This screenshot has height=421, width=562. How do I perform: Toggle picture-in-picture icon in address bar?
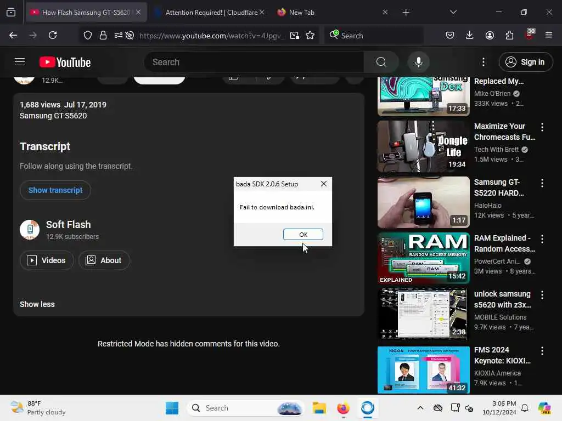pyautogui.click(x=294, y=35)
